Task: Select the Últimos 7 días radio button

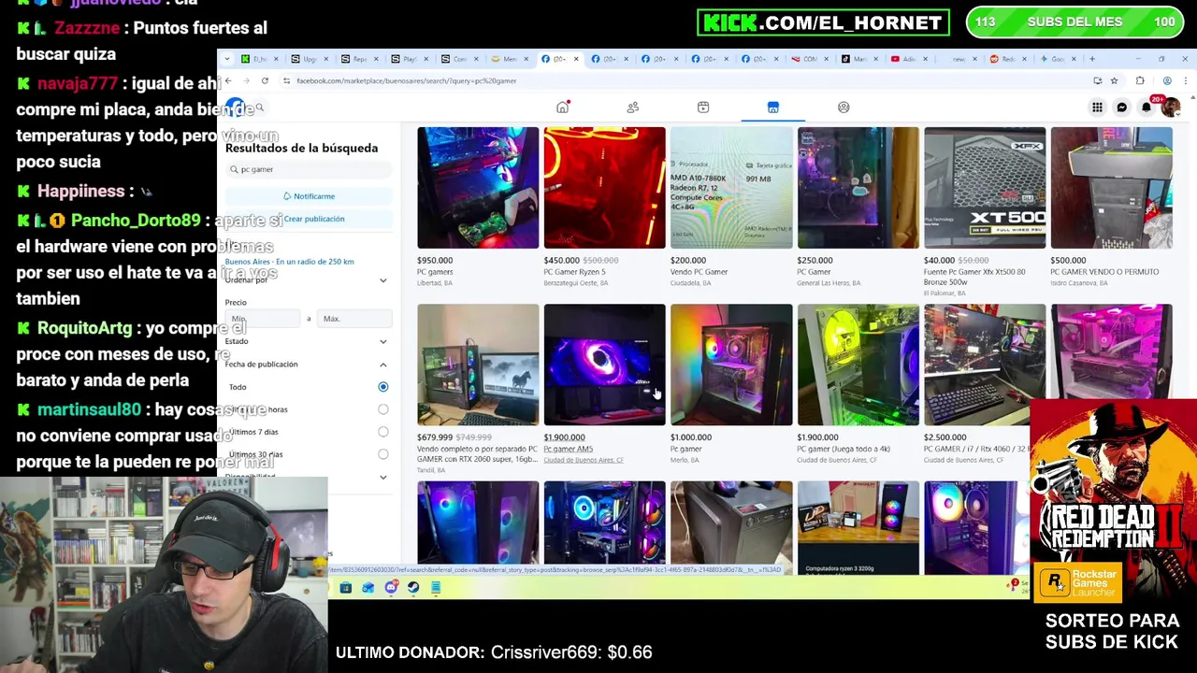Action: (x=382, y=432)
